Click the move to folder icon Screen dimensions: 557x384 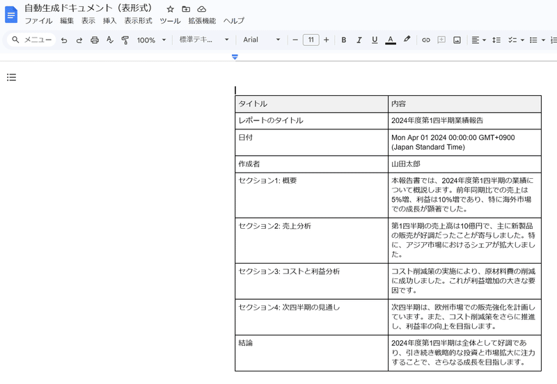tap(186, 9)
